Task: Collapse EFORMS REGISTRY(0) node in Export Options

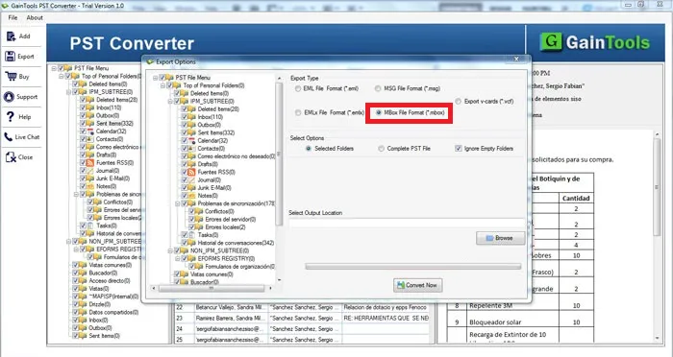Action: pos(177,258)
